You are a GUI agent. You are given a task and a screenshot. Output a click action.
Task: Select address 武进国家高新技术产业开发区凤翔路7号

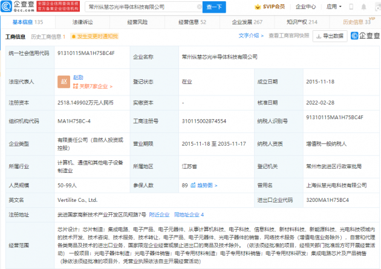tap(102, 215)
